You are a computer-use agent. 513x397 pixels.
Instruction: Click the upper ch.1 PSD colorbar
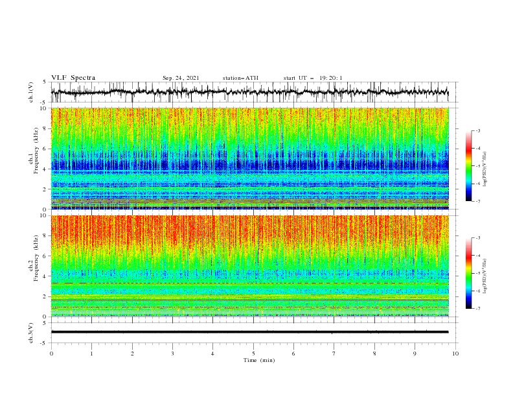[468, 166]
